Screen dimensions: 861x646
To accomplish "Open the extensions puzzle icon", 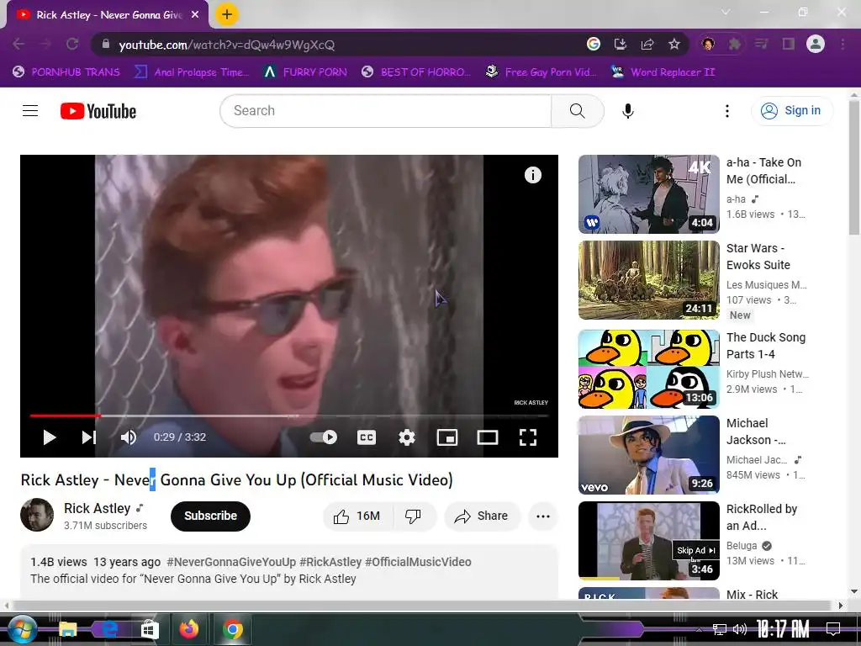I will coord(734,44).
